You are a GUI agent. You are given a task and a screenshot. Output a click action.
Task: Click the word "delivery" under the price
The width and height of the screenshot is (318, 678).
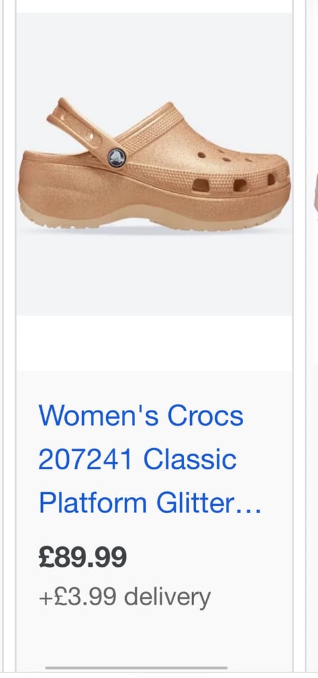click(168, 597)
